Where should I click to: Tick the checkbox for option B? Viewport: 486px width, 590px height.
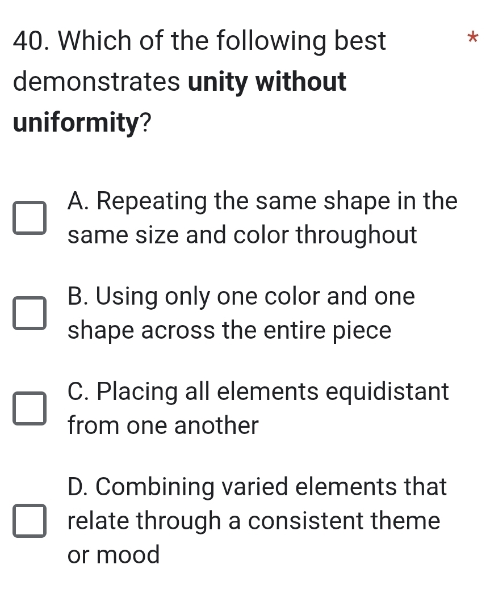(30, 313)
